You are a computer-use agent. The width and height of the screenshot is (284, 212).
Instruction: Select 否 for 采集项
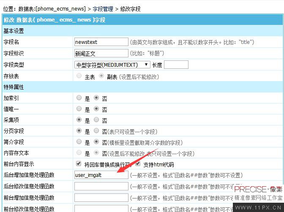96,120
